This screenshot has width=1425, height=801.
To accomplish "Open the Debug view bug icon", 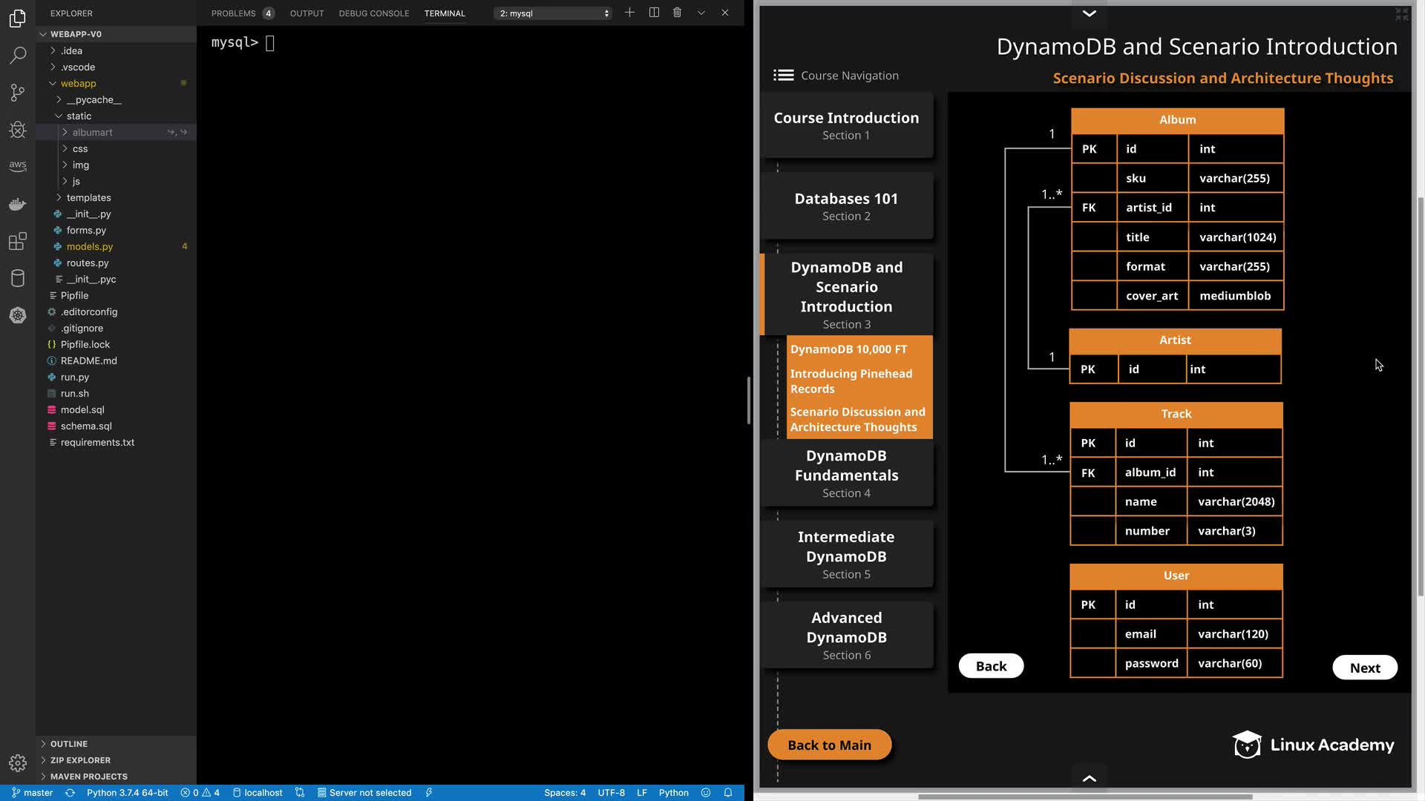I will click(x=18, y=130).
